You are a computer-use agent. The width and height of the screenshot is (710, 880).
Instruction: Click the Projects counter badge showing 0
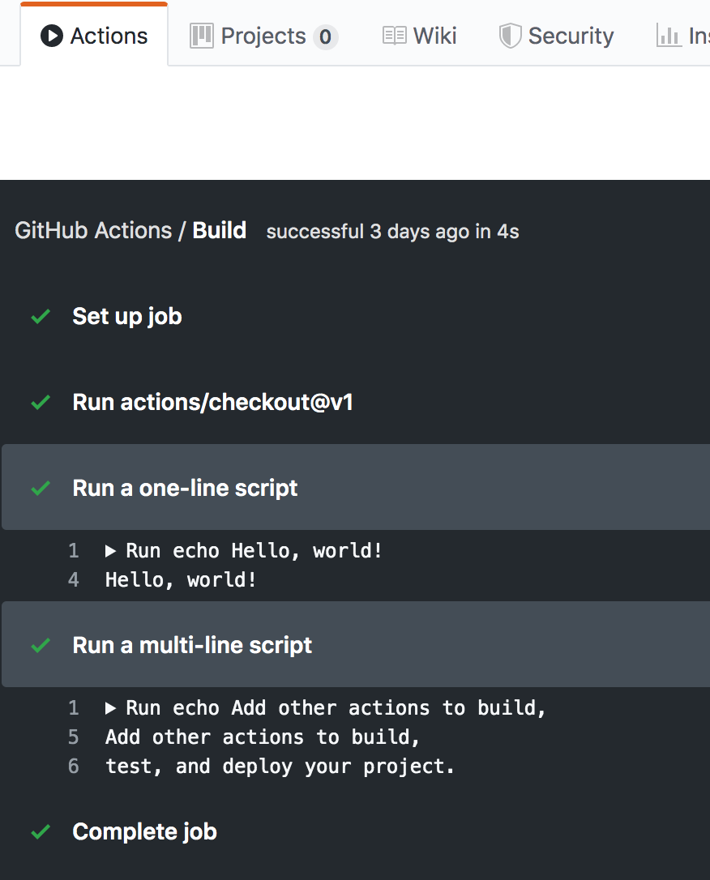pos(326,37)
